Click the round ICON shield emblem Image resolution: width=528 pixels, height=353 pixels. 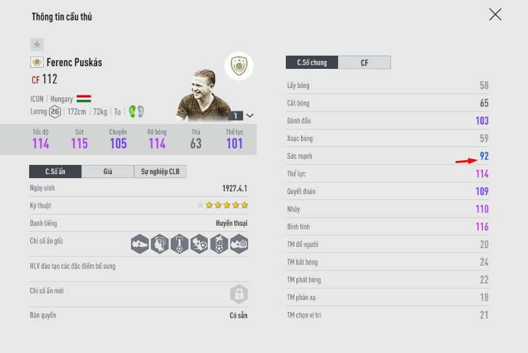pyautogui.click(x=239, y=65)
